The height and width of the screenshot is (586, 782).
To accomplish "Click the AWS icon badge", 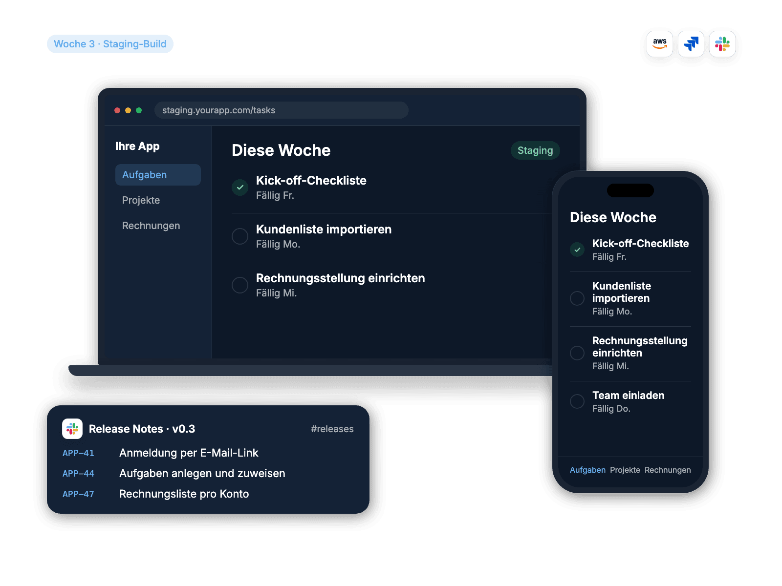I will (x=660, y=44).
